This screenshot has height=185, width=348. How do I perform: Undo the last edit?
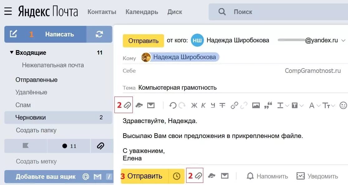173,105
